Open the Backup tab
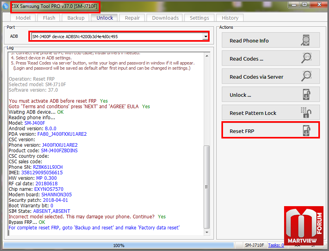Image resolution: width=329 pixels, height=251 pixels. [x=76, y=18]
